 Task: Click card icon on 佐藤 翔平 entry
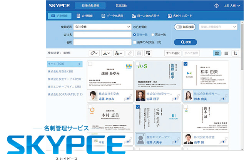click(x=176, y=97)
